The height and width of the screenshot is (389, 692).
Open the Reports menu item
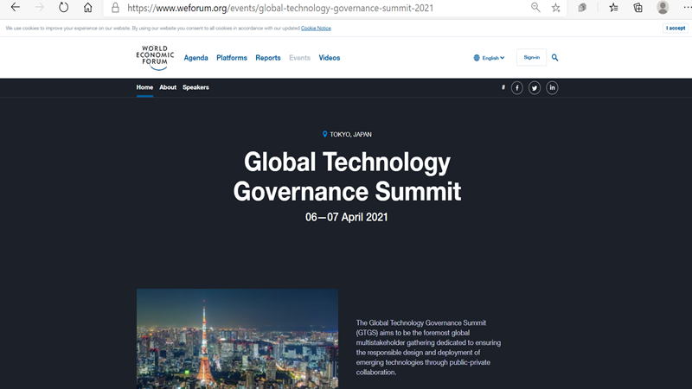pyautogui.click(x=268, y=58)
